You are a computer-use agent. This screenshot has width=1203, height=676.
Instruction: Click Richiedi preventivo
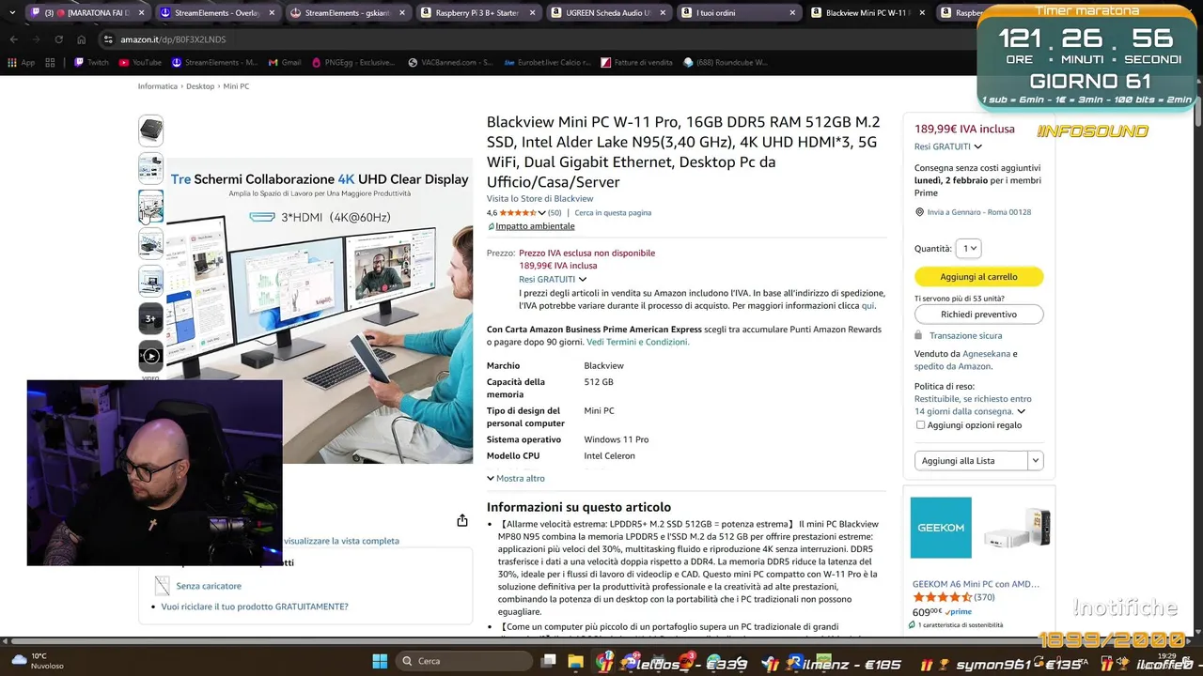point(978,315)
